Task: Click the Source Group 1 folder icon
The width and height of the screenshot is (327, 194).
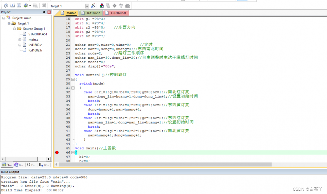Action: [x=19, y=29]
